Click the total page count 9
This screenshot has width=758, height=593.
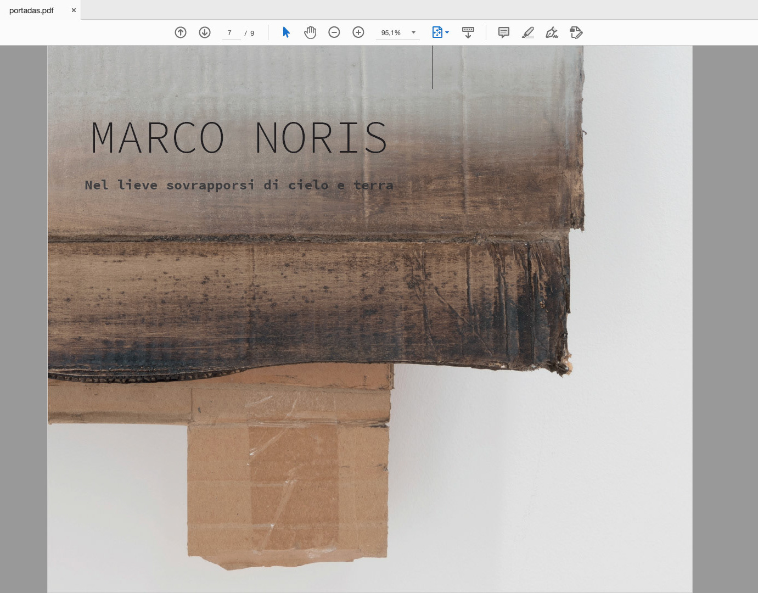click(x=252, y=33)
